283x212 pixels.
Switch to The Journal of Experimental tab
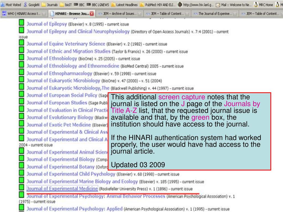pos(215,14)
